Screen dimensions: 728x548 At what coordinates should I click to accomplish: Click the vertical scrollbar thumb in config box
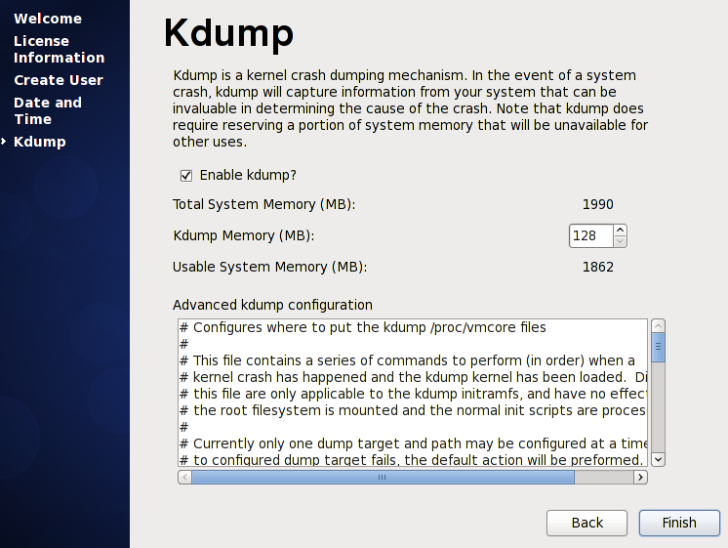tap(658, 347)
